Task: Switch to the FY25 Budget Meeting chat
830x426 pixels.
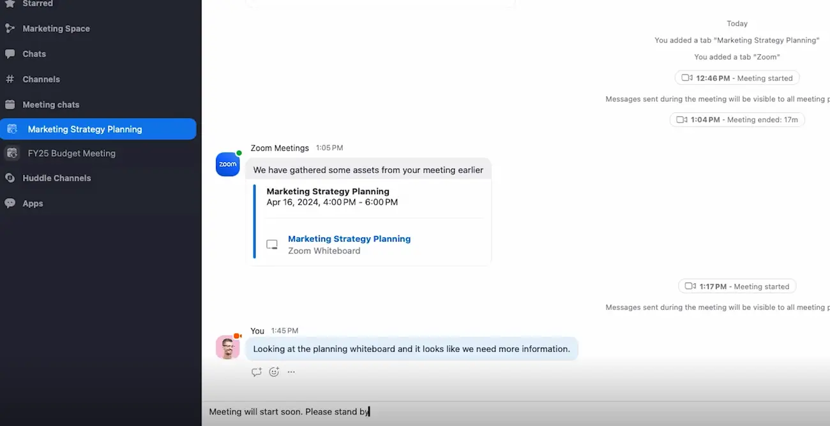Action: 72,153
